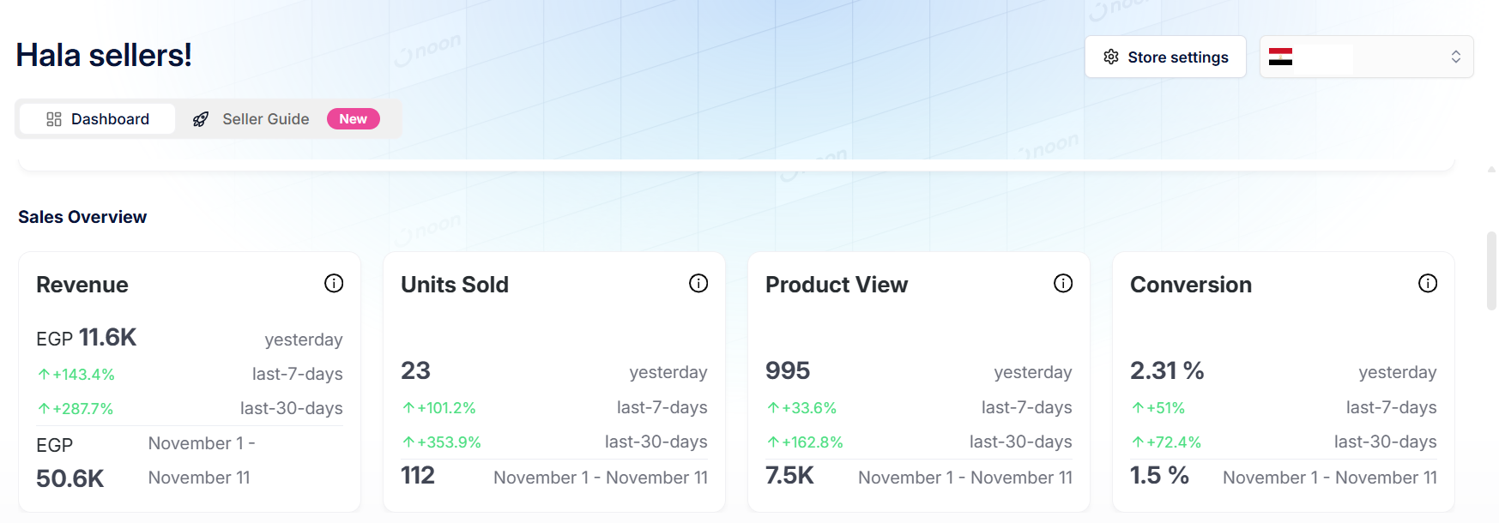Expand the country list using chevron arrows
The image size is (1499, 523).
tap(1456, 57)
